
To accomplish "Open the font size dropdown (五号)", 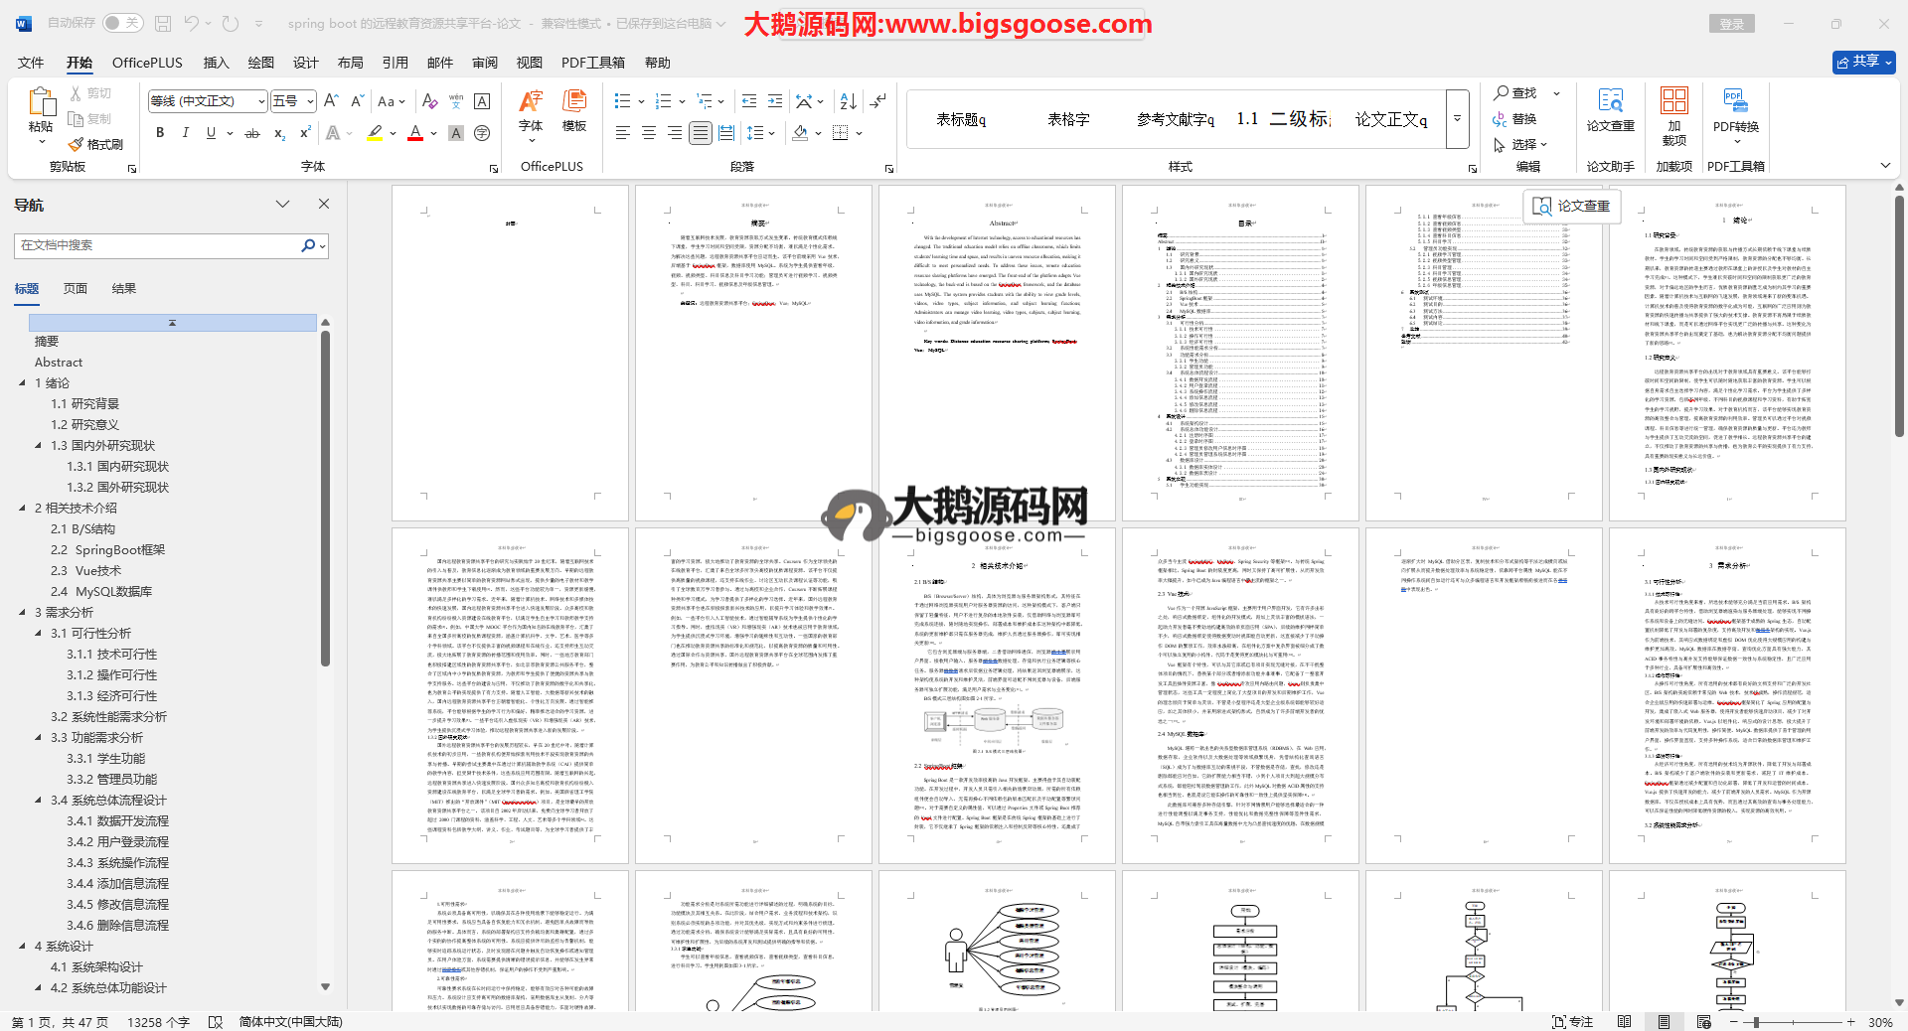I will [x=310, y=101].
